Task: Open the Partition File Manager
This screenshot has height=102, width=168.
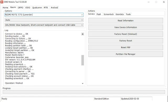Action: [x=125, y=54]
